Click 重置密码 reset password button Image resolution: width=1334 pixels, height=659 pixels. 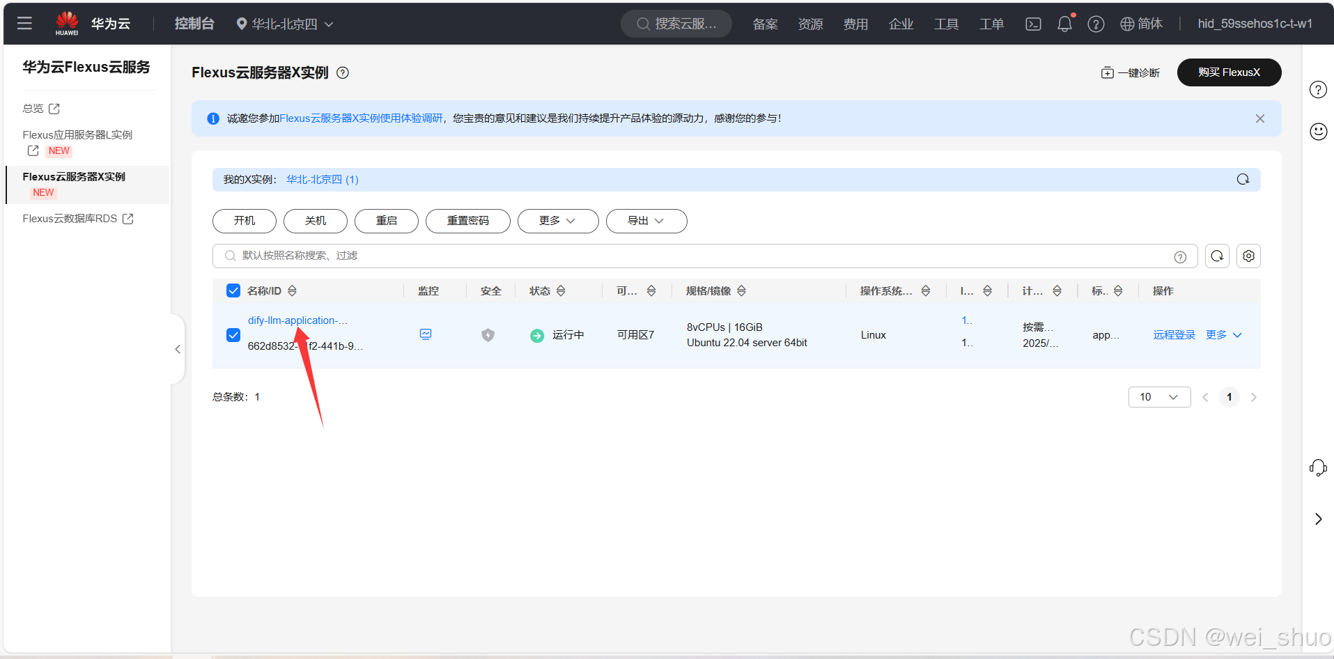pos(468,221)
